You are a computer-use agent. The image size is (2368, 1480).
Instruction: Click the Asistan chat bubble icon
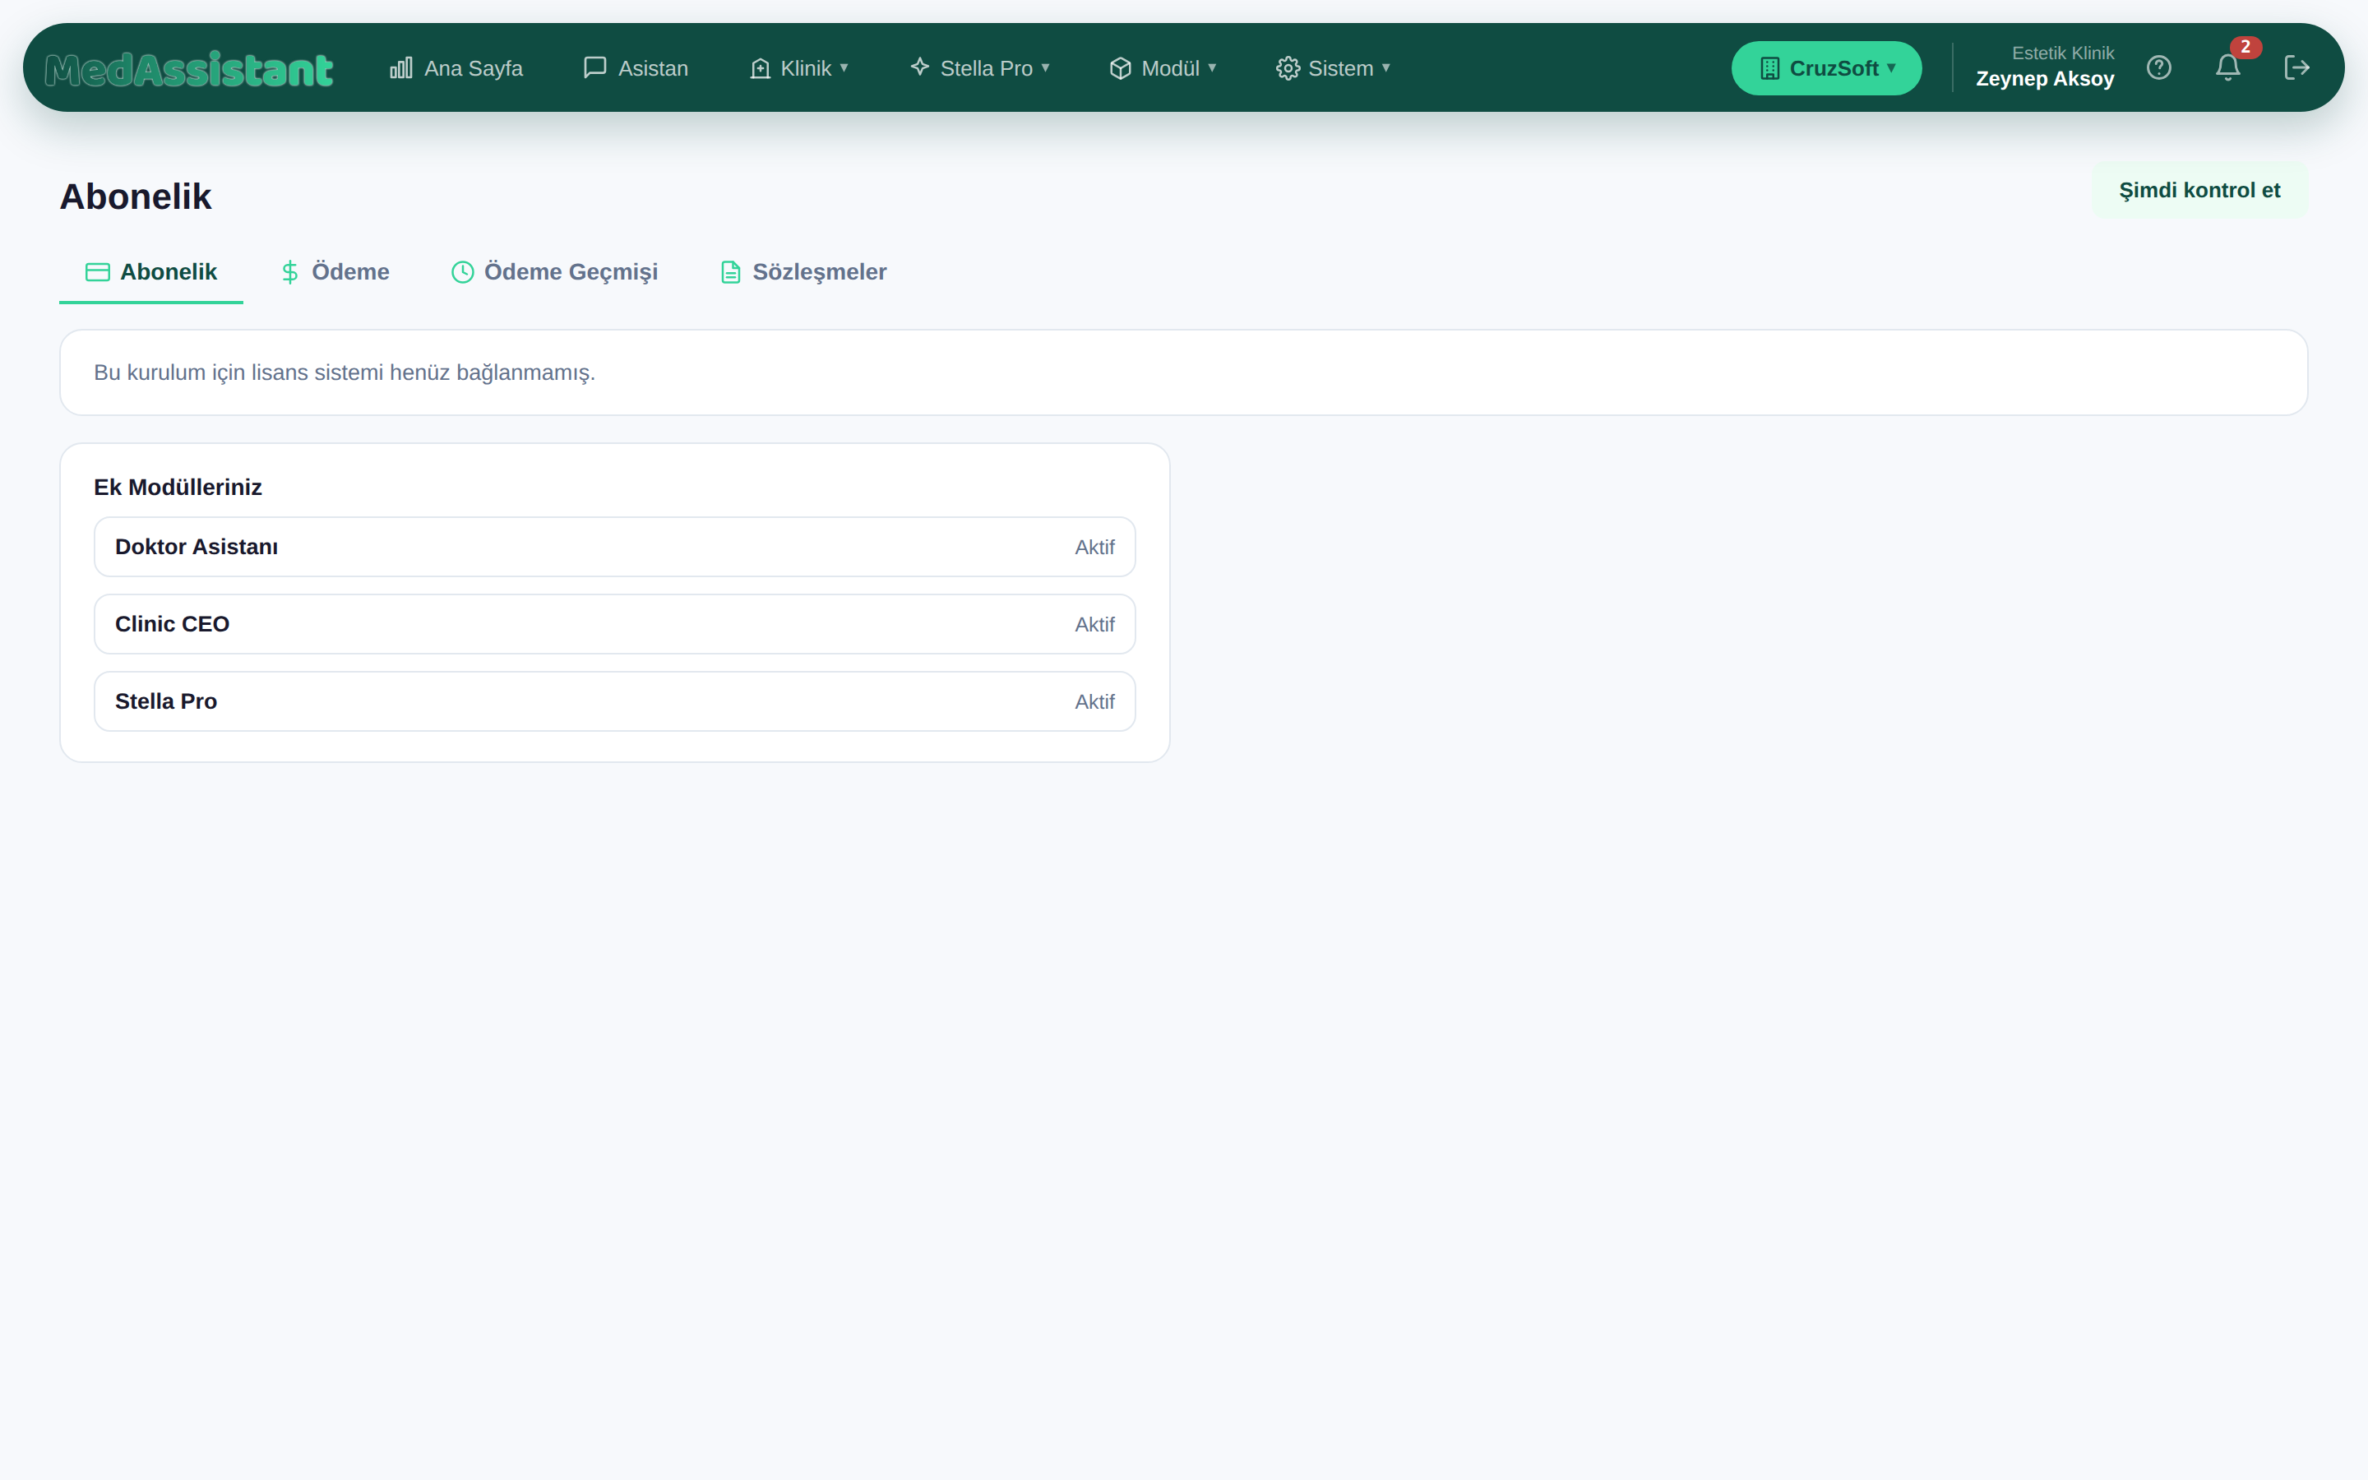click(x=595, y=67)
